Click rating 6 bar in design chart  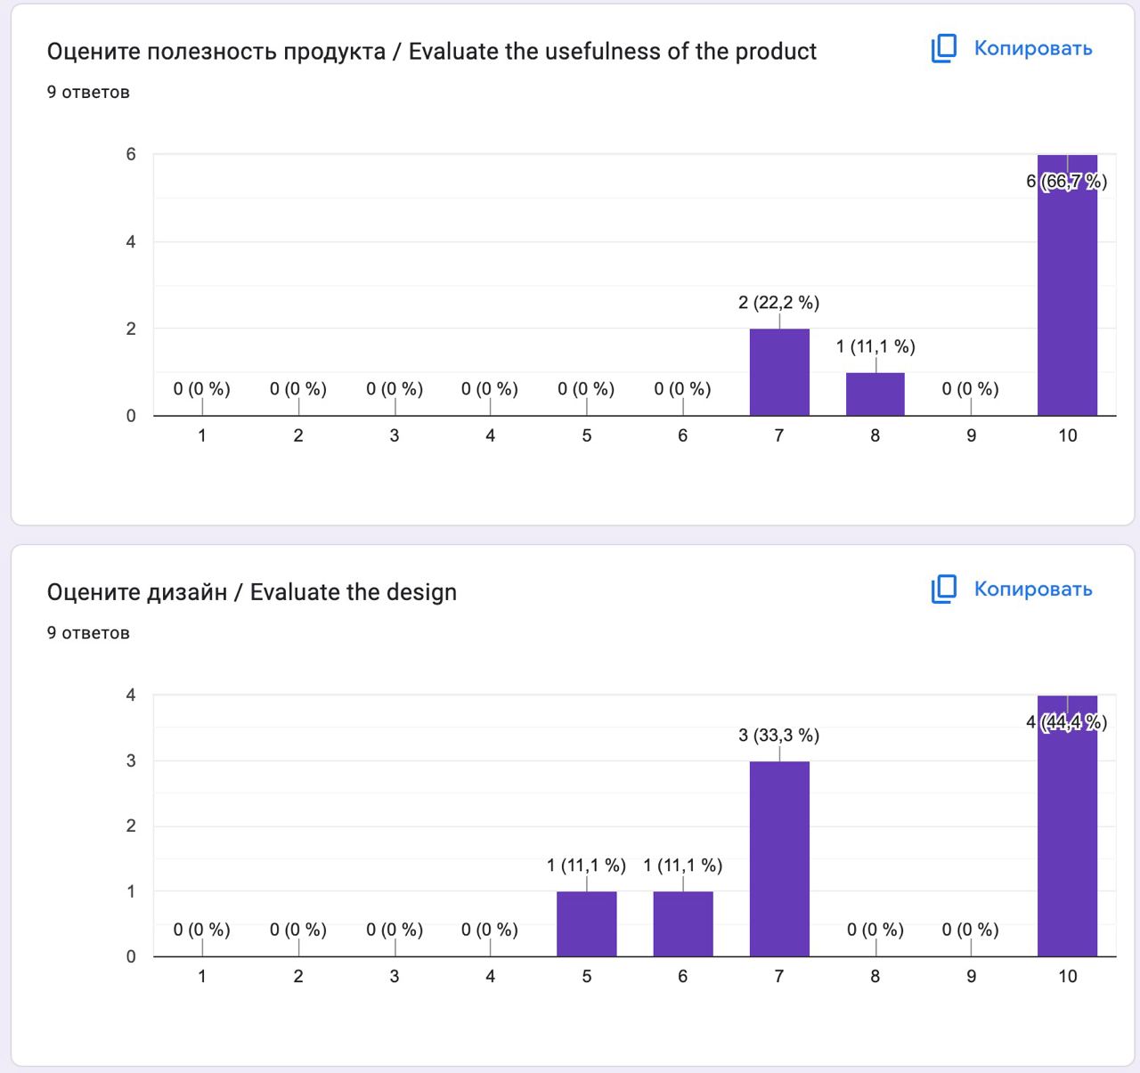[x=683, y=923]
